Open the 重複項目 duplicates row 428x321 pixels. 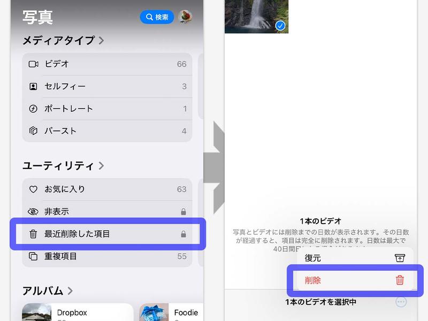(x=108, y=256)
